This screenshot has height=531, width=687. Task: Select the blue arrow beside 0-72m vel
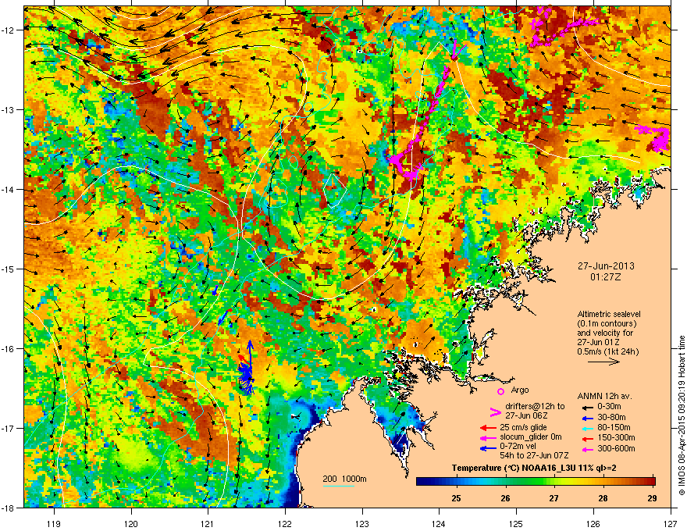coord(488,448)
